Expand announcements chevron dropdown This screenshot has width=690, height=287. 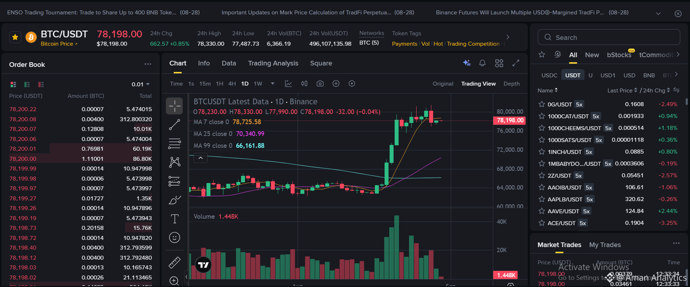658,13
